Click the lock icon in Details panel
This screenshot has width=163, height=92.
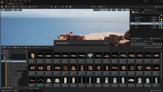[161, 44]
